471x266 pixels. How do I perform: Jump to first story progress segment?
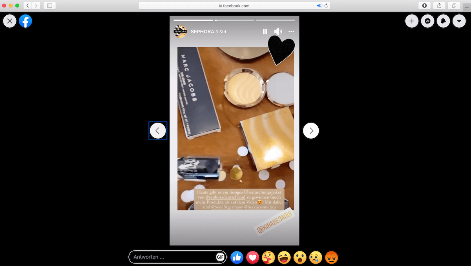(x=193, y=20)
